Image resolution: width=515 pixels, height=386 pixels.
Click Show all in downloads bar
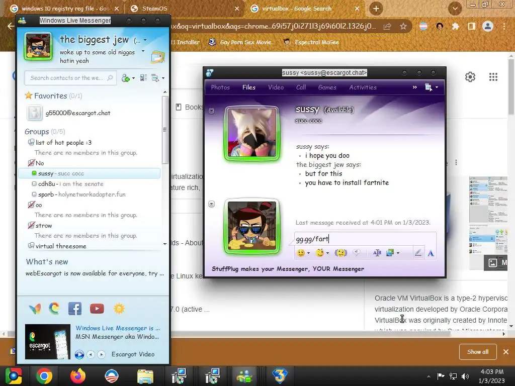click(478, 352)
